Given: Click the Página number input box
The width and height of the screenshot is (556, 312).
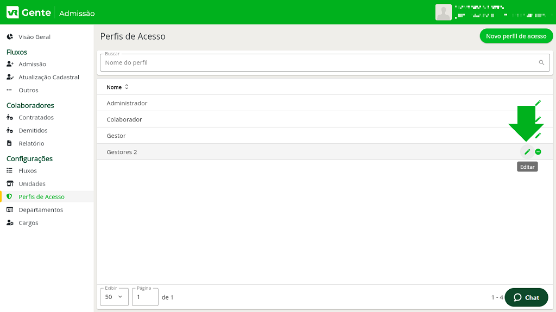Looking at the screenshot, I should 145,297.
